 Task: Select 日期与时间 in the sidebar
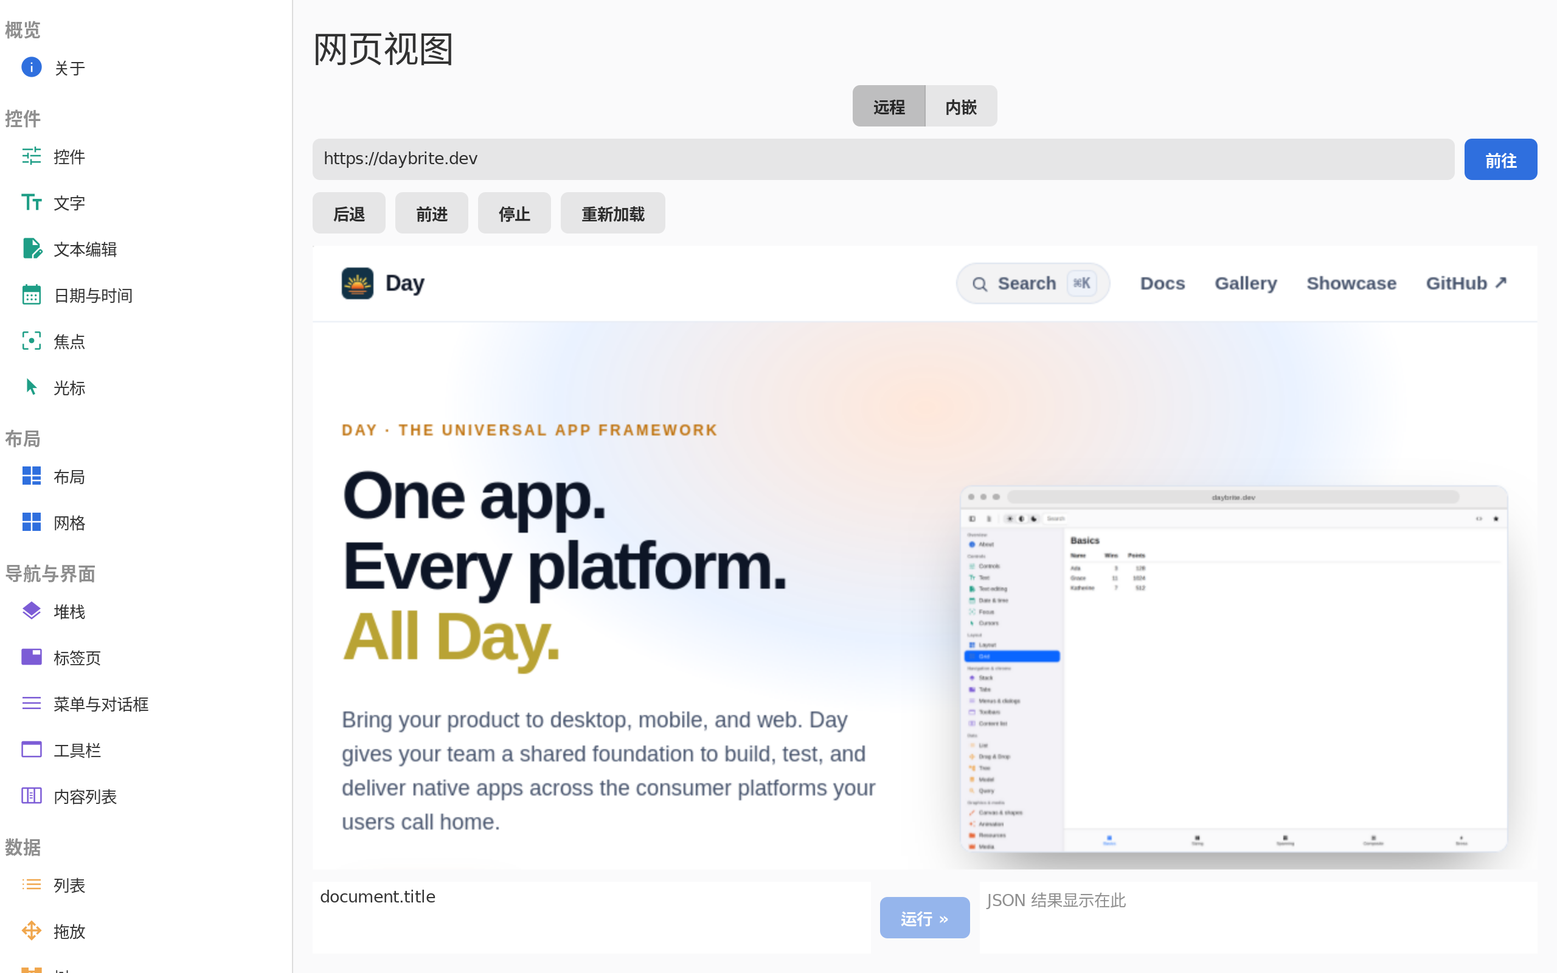pos(146,296)
